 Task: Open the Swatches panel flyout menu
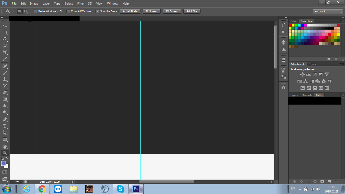[x=342, y=21]
